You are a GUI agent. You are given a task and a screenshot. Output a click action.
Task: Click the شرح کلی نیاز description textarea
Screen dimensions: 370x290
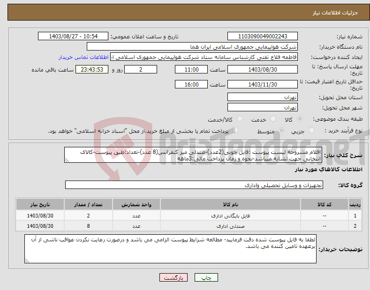click(193, 155)
